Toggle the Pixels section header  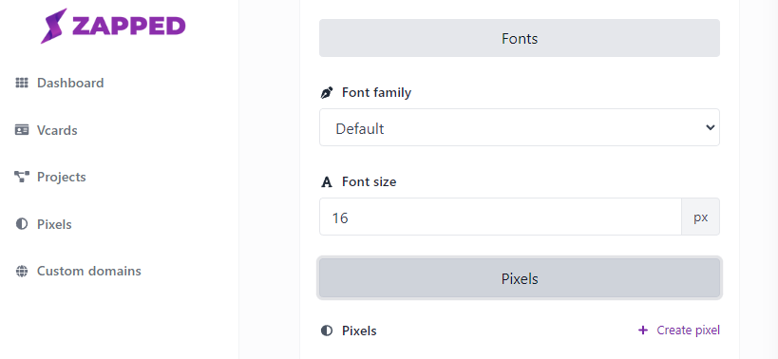click(x=520, y=278)
